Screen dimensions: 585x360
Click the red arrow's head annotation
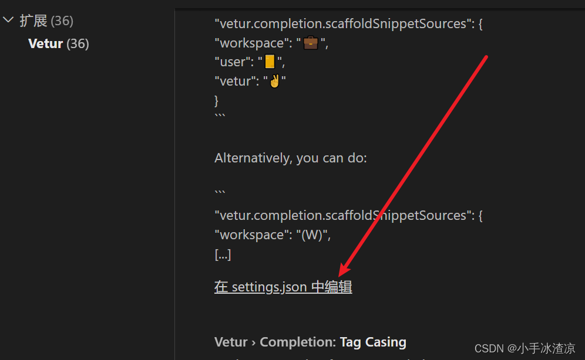point(344,269)
